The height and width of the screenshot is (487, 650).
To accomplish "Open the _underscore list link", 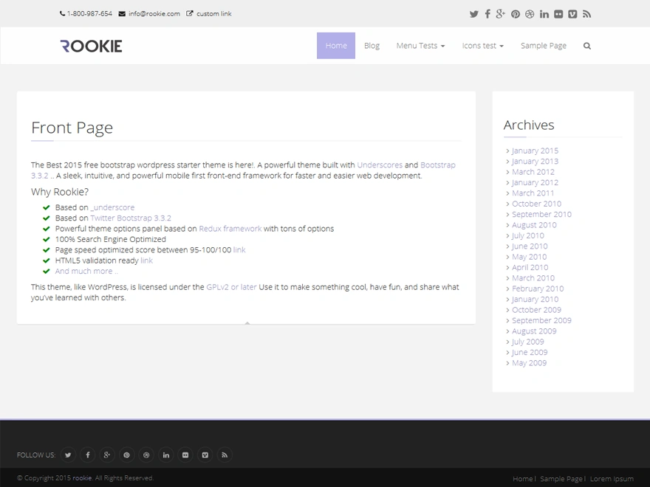I will tap(112, 207).
